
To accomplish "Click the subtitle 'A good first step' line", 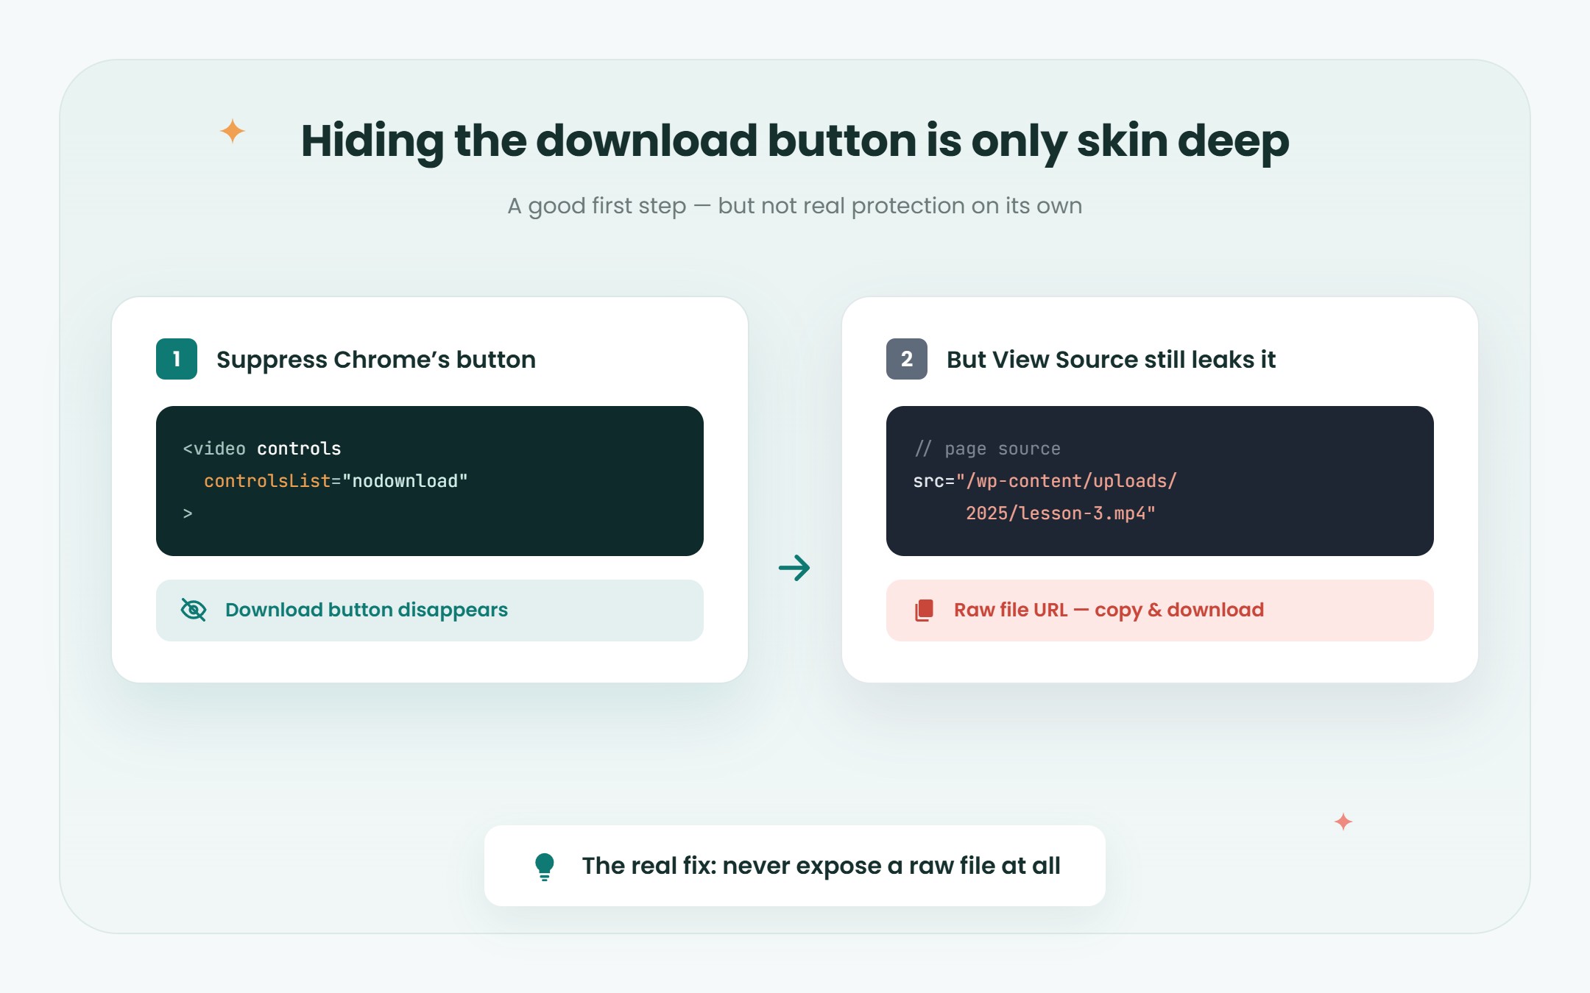I will point(795,206).
